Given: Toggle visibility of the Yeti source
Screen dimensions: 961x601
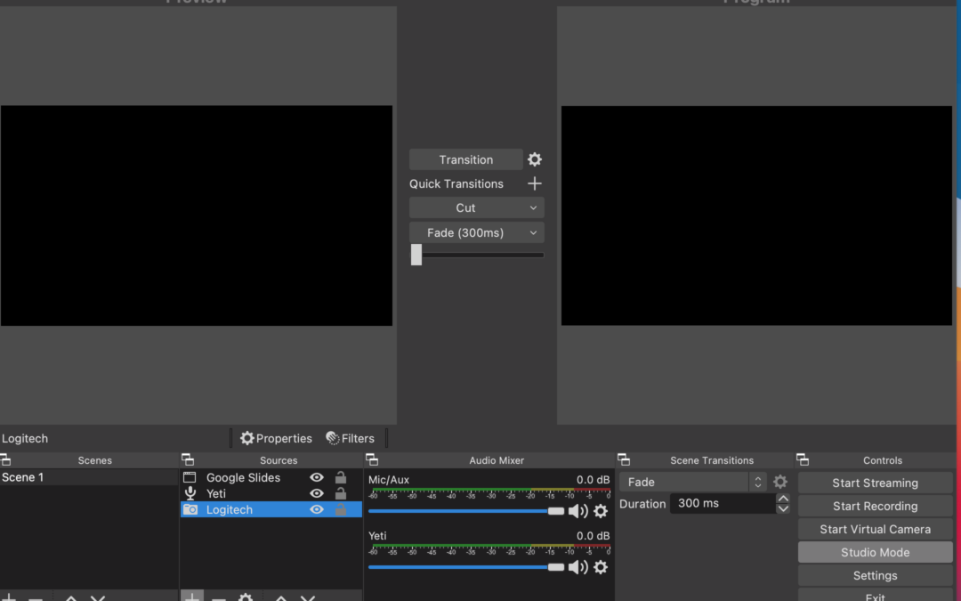Looking at the screenshot, I should click(x=317, y=493).
